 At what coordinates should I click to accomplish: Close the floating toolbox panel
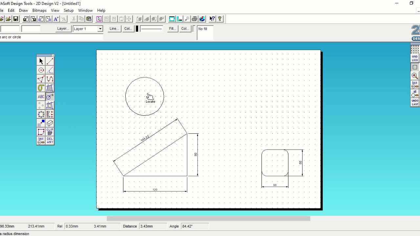coord(53,55)
